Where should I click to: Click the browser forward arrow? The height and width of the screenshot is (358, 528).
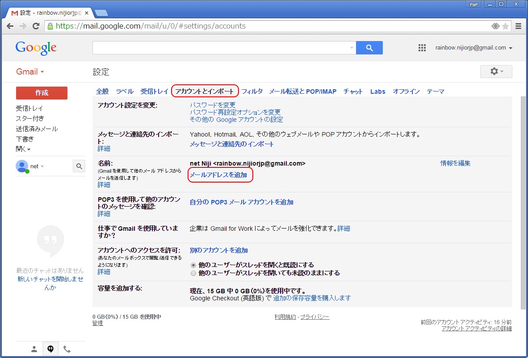coord(23,26)
